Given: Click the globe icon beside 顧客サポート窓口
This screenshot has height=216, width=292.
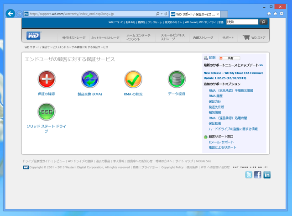Looking at the screenshot, I should (x=206, y=137).
